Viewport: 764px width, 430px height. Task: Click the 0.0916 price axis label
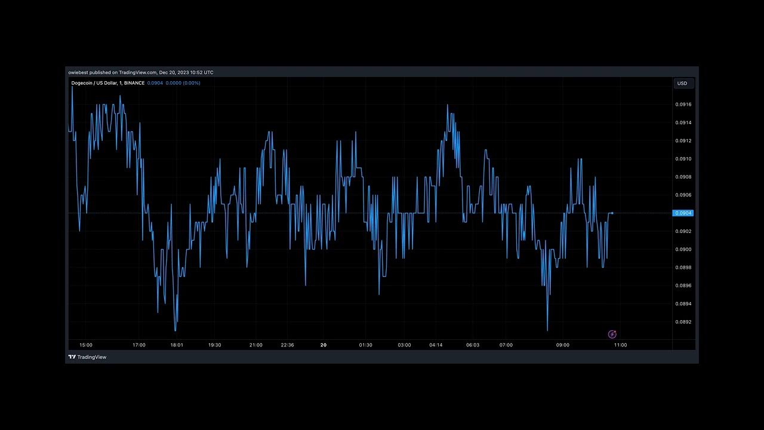click(x=683, y=105)
